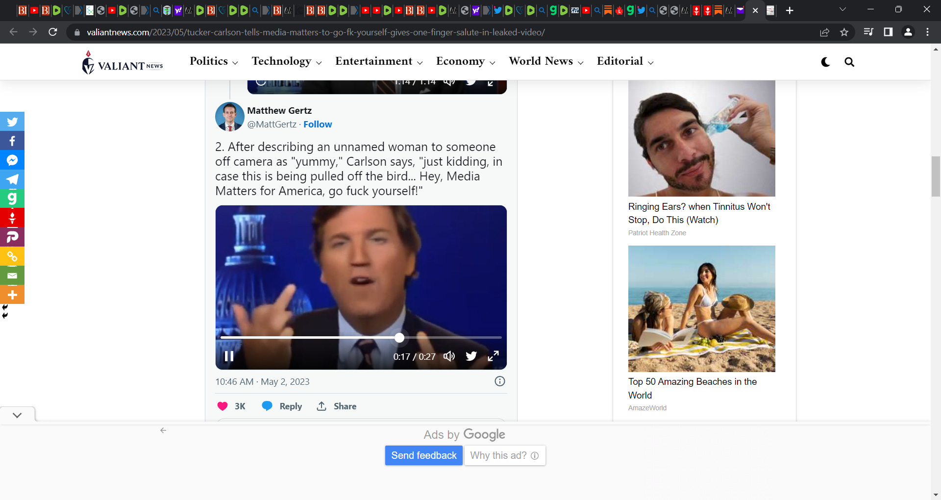The image size is (941, 500).
Task: Expand the Politics menu dropdown
Action: (x=214, y=61)
